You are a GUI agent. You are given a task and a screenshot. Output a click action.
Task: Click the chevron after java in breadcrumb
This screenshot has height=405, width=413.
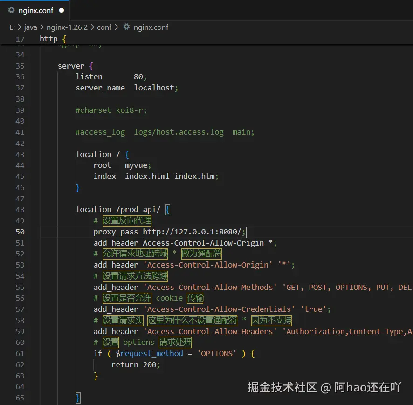point(42,27)
